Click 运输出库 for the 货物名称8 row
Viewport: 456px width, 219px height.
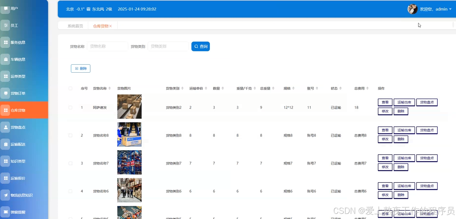click(404, 130)
